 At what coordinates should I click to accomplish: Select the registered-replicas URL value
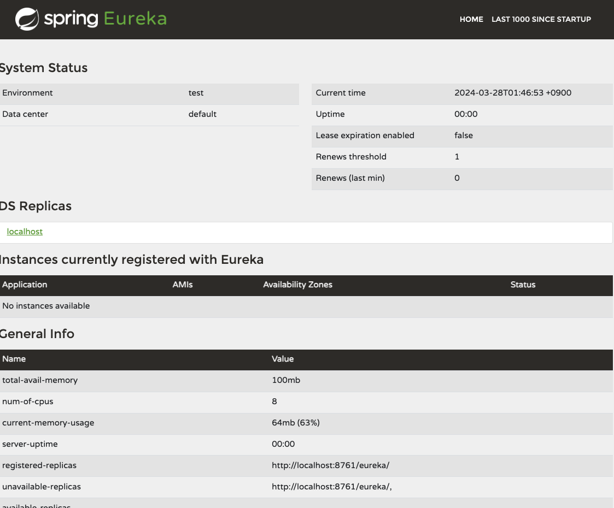[330, 465]
